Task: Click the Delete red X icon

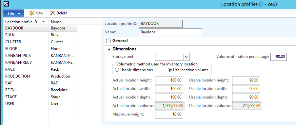Action: [52, 13]
